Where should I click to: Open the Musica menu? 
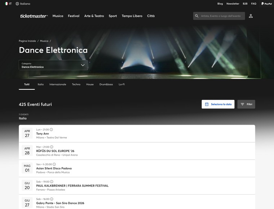58,16
